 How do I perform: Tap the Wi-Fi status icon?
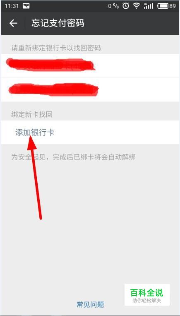[136, 6]
